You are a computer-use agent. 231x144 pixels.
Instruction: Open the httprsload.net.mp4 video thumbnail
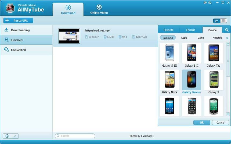69,36
